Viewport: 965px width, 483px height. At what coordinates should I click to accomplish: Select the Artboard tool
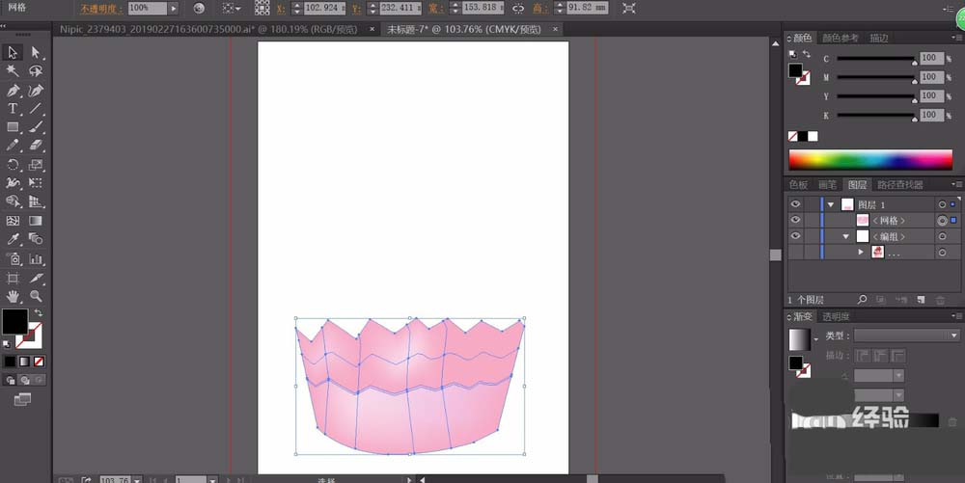[13, 279]
